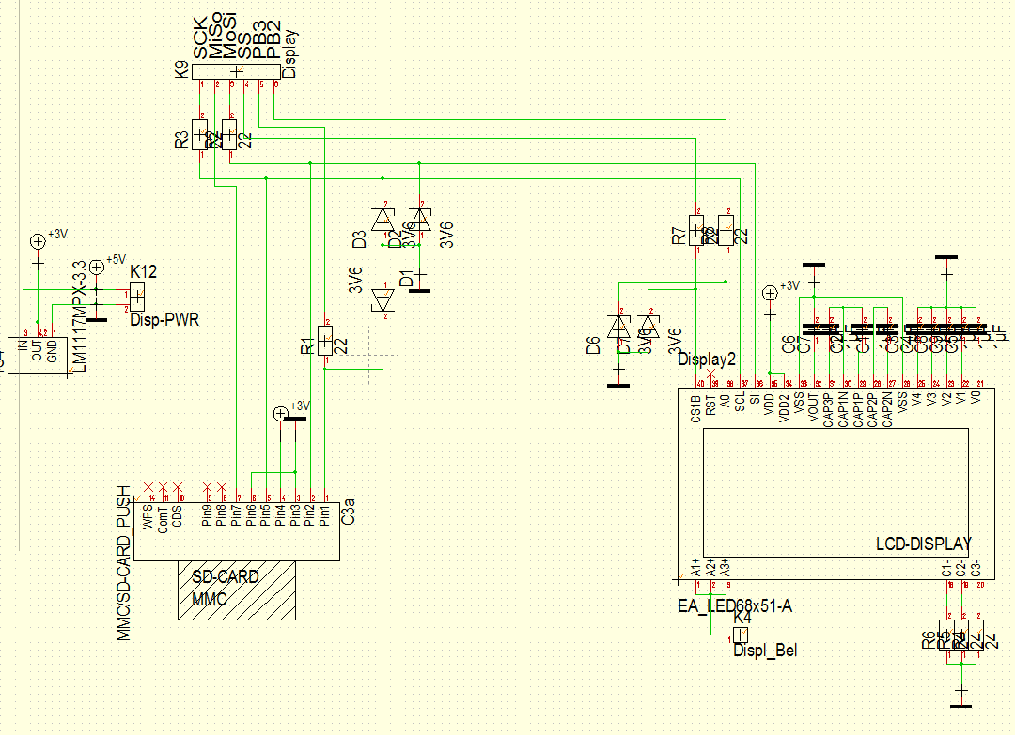Click the +3V symbol near LCD VDD pin
This screenshot has height=735, width=1015.
[x=770, y=294]
